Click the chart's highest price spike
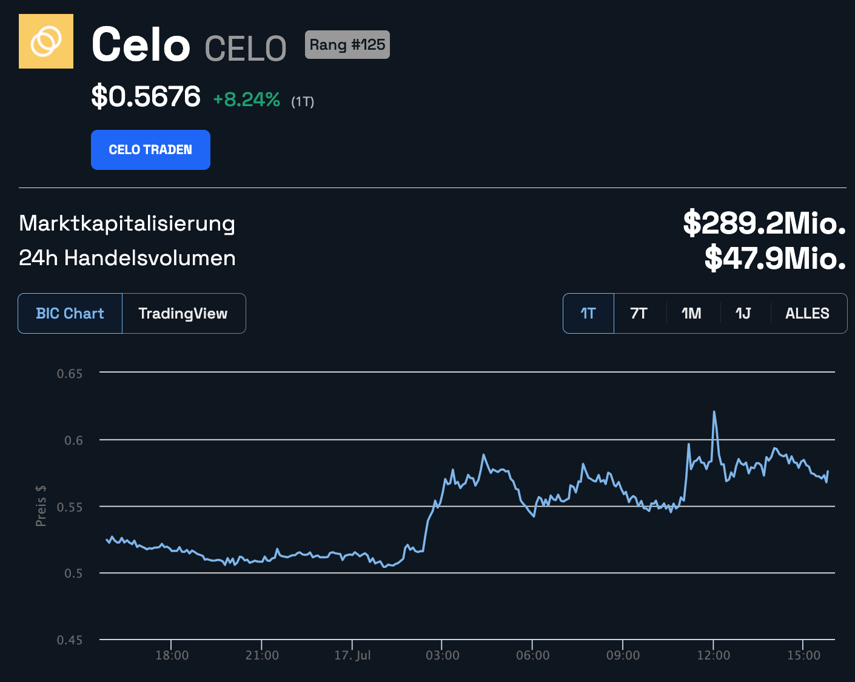This screenshot has height=682, width=855. pyautogui.click(x=714, y=413)
